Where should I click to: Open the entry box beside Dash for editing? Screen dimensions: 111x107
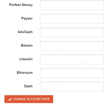tap(72, 87)
